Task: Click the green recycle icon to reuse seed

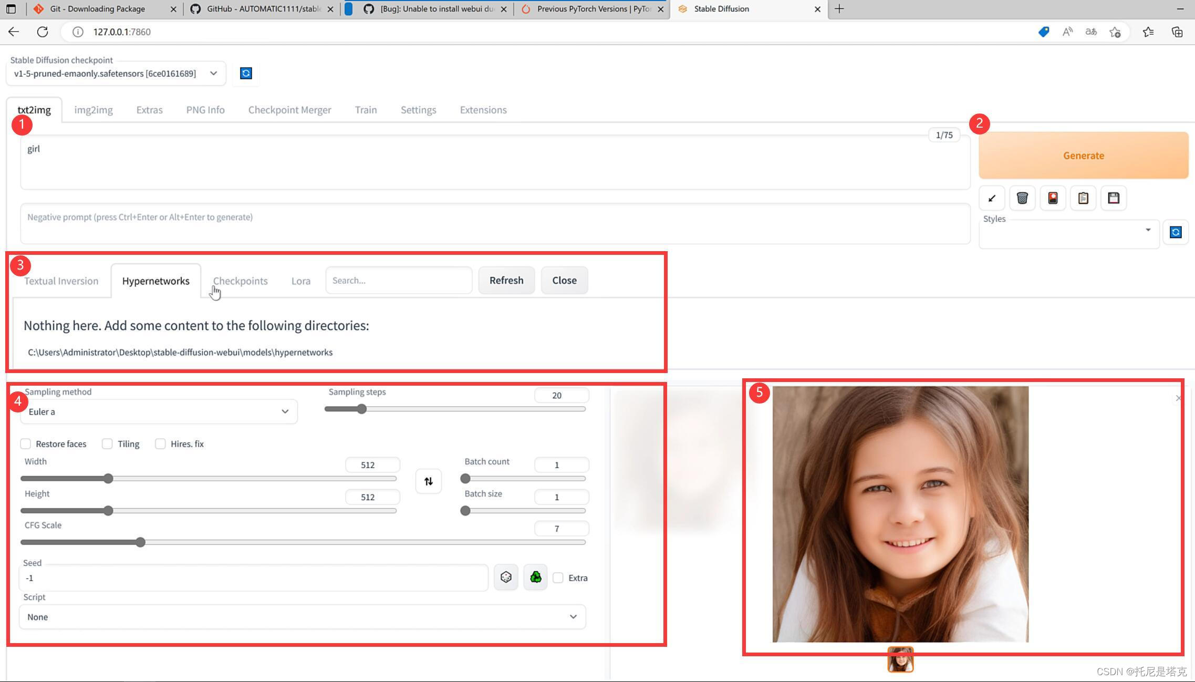Action: pyautogui.click(x=535, y=577)
